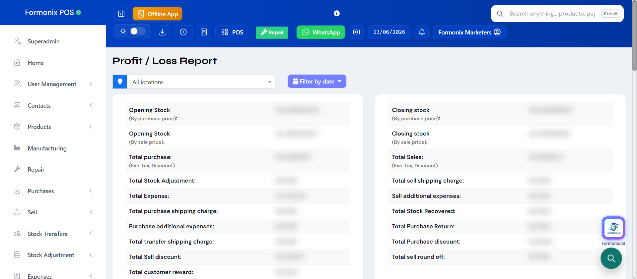Open Contacts menu item
The height and width of the screenshot is (279, 637).
[39, 106]
